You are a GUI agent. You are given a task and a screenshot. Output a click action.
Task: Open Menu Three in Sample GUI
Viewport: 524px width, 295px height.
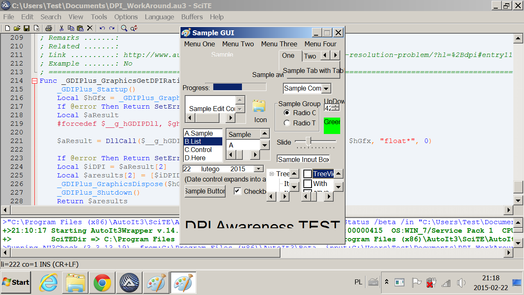click(x=279, y=44)
